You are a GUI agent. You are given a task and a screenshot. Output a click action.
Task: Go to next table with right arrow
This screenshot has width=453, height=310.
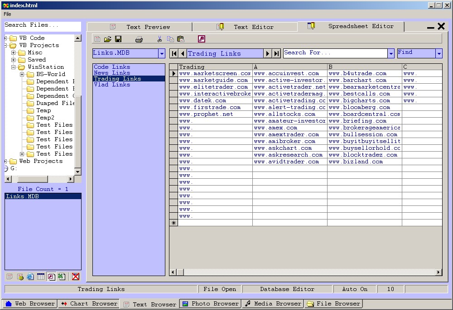(x=268, y=53)
